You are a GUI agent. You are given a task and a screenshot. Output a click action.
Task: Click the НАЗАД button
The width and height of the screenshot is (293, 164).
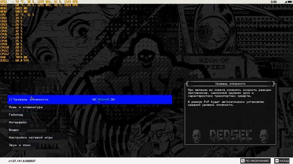coord(282,161)
